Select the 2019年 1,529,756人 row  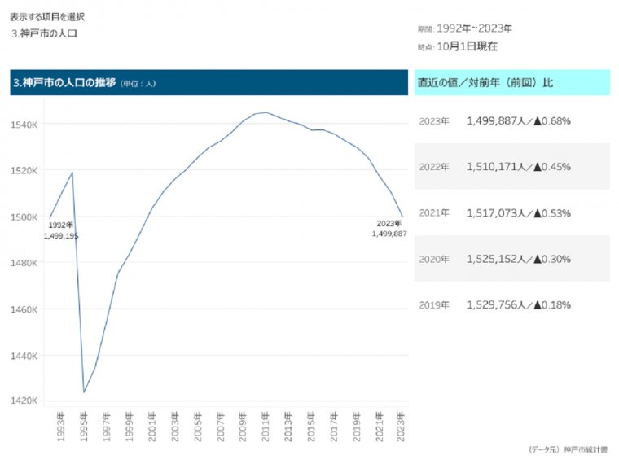pos(512,304)
